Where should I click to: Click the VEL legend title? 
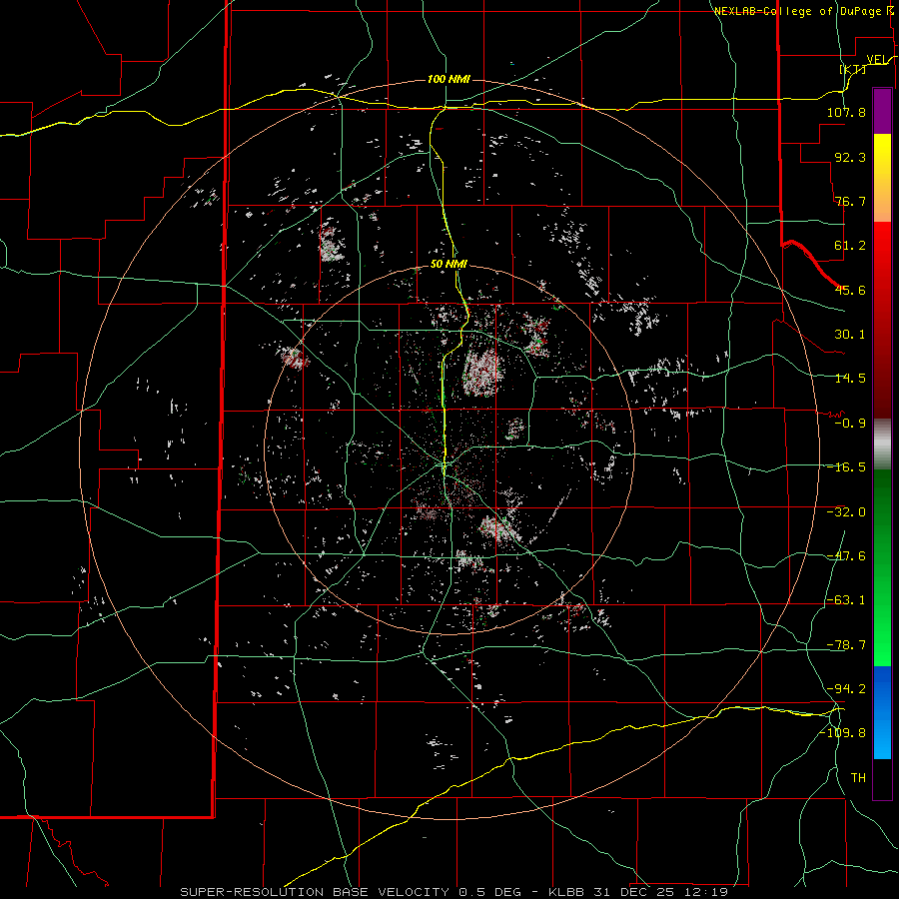pos(879,59)
